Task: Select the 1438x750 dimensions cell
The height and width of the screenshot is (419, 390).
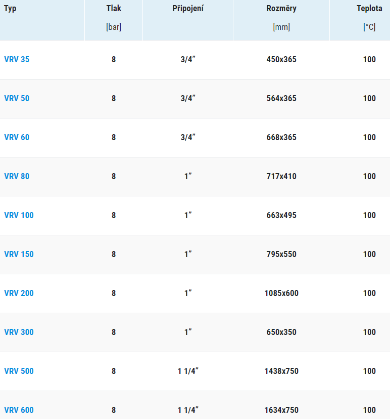Action: tap(281, 371)
